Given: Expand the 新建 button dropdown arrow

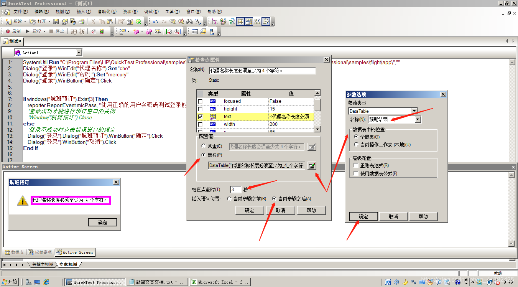Looking at the screenshot, I should pyautogui.click(x=25, y=21).
